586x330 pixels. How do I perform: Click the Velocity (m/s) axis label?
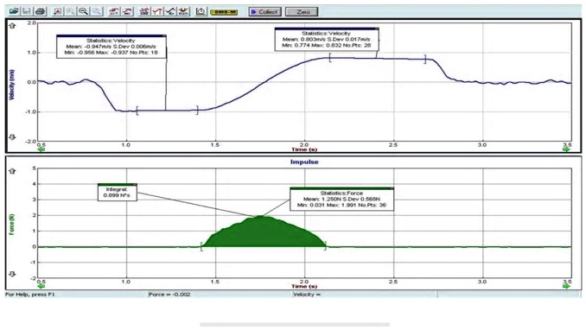(x=11, y=84)
